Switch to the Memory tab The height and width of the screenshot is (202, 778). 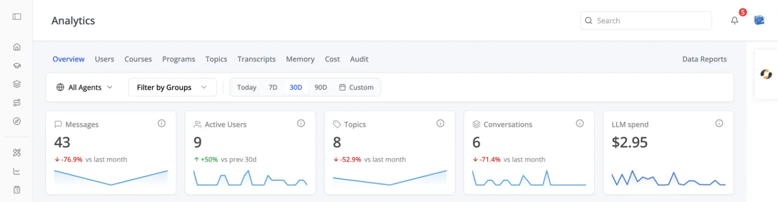300,59
